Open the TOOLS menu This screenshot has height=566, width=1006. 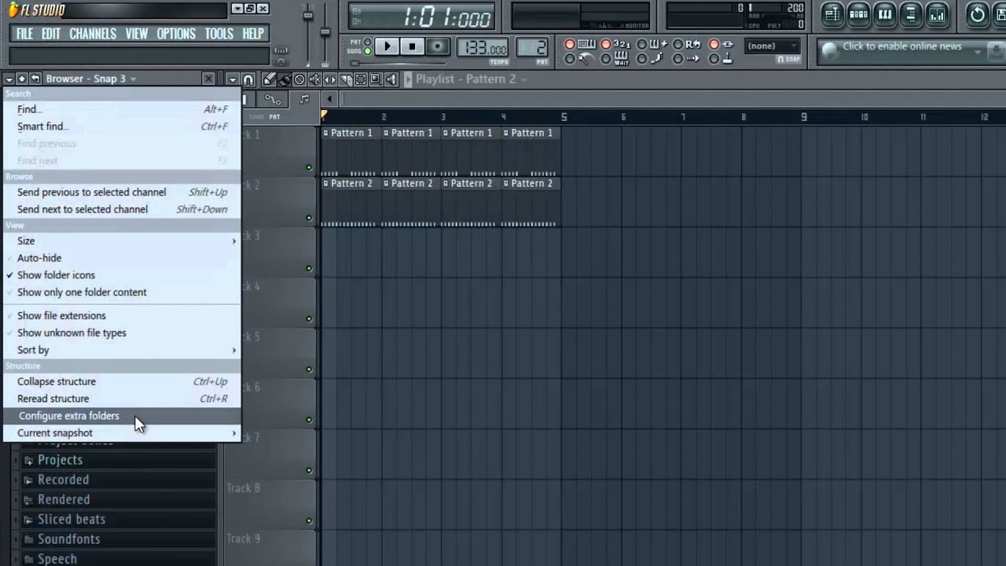(x=219, y=34)
